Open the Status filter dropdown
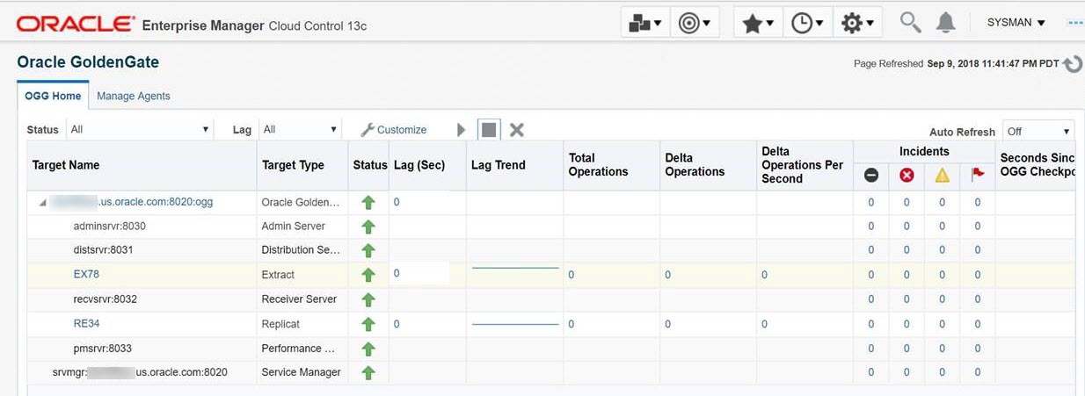The height and width of the screenshot is (396, 1085). click(140, 130)
